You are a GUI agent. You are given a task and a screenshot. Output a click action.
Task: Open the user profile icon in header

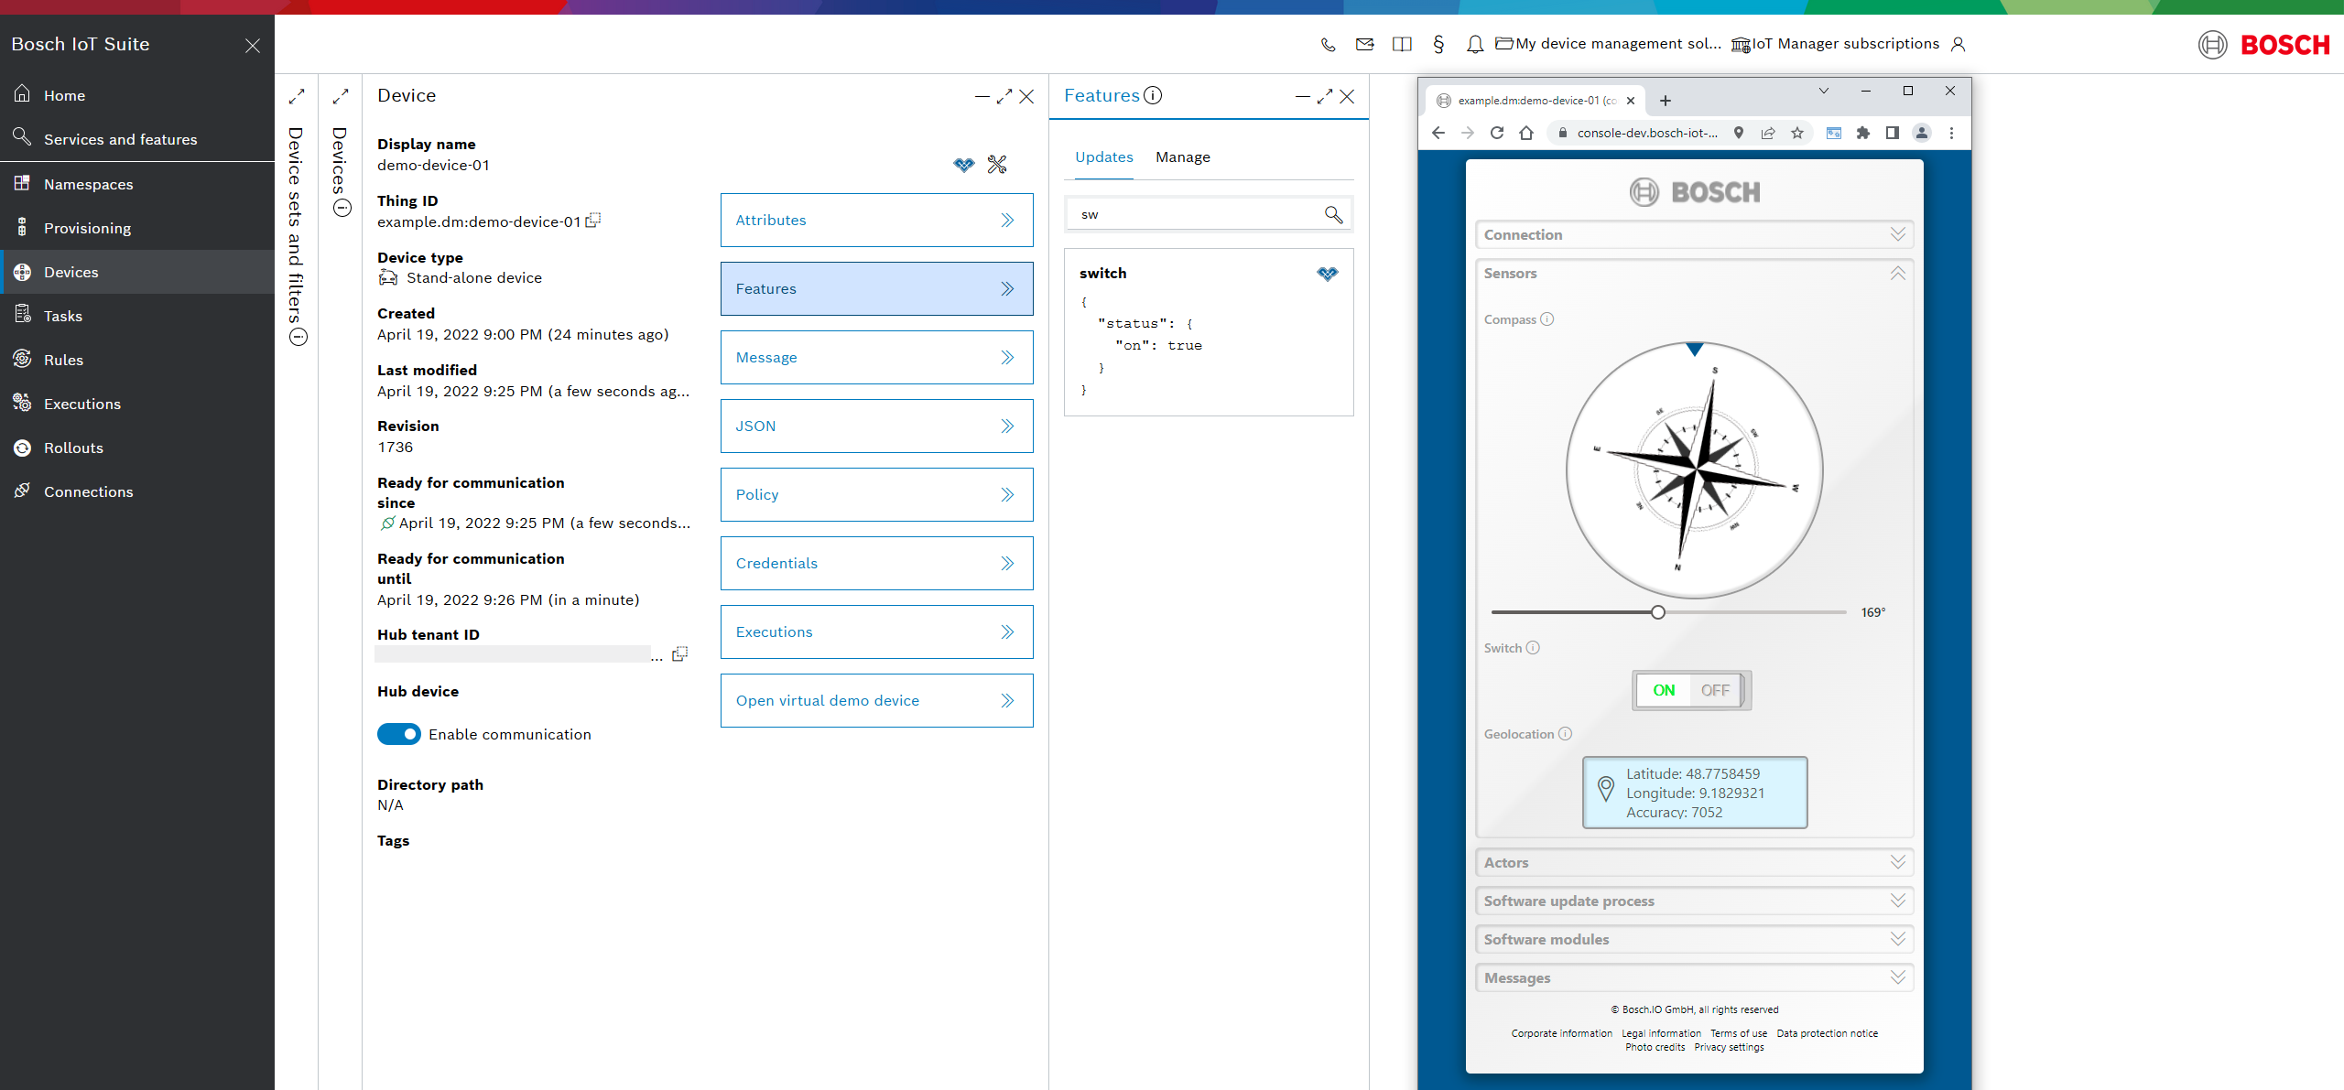pyautogui.click(x=1958, y=44)
